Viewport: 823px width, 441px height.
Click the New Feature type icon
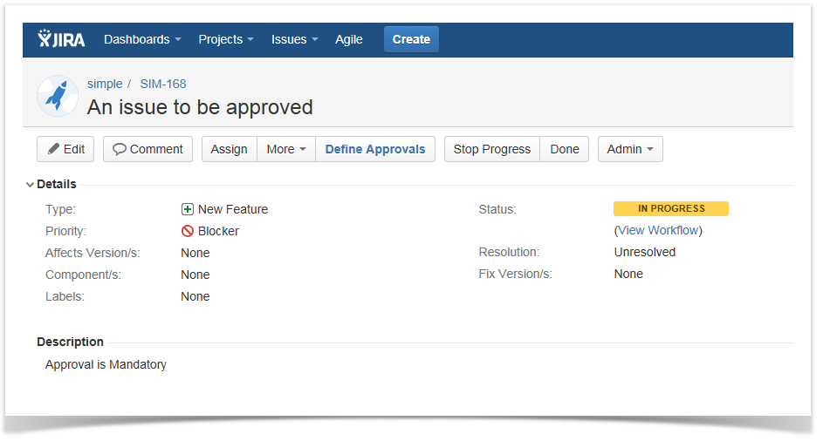pos(187,209)
